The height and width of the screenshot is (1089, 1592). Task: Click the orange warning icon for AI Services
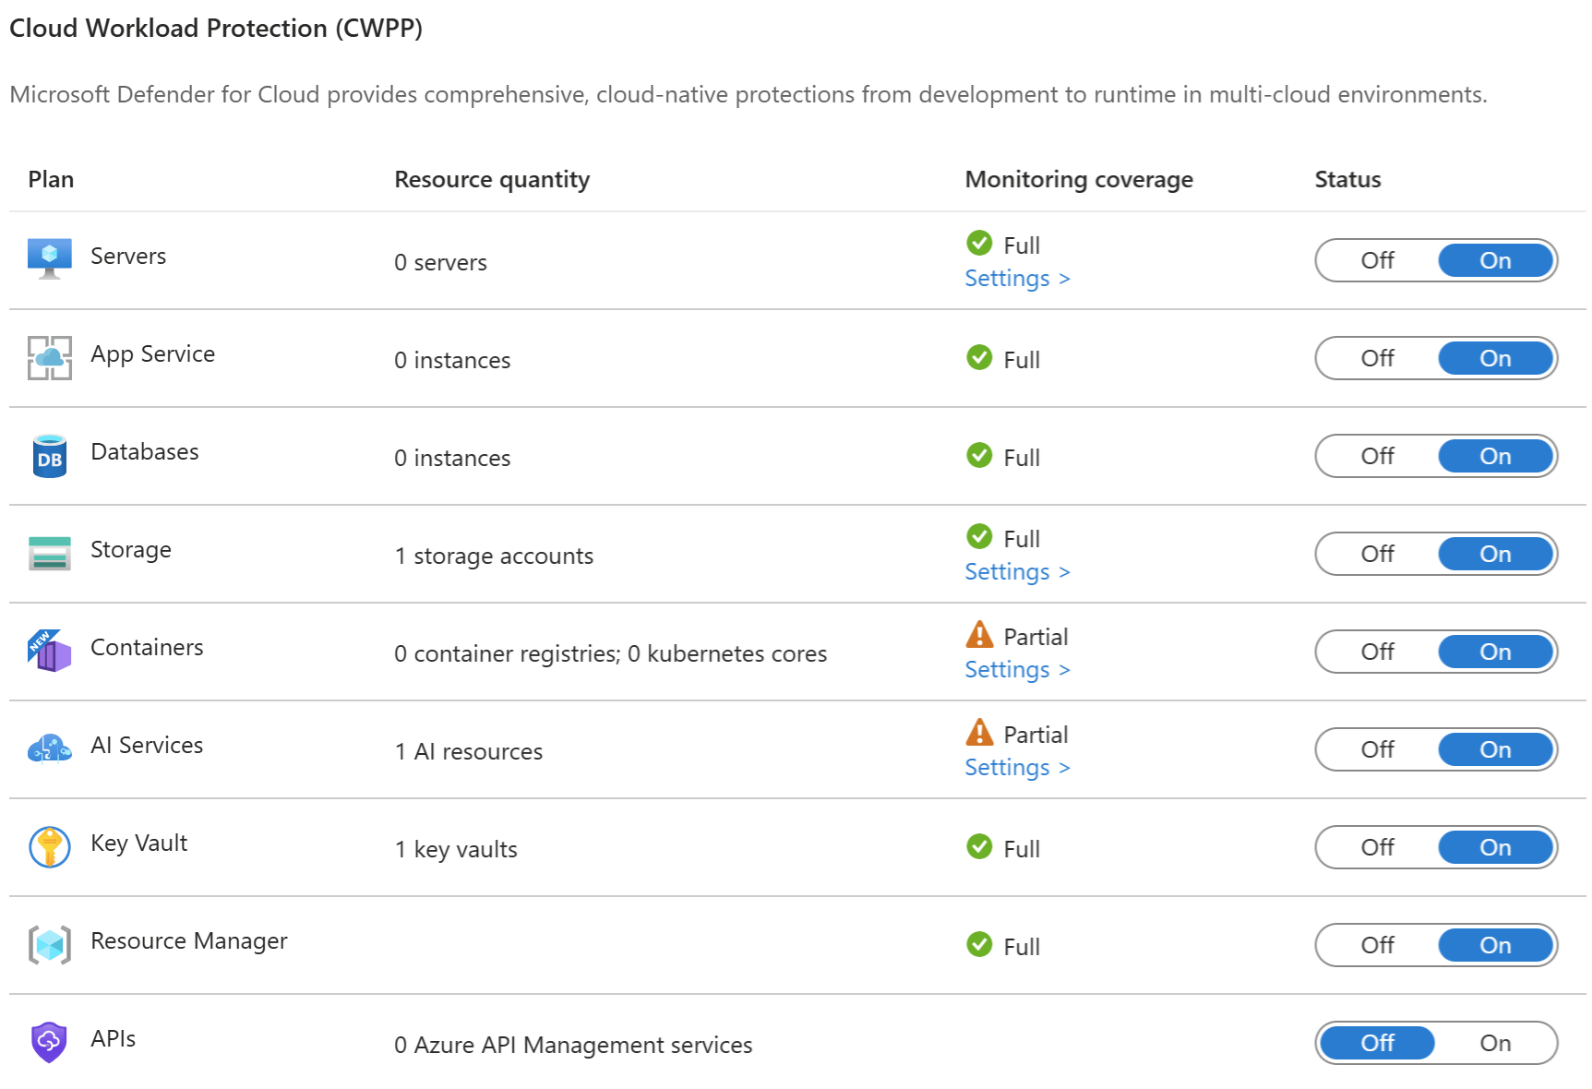(x=979, y=732)
